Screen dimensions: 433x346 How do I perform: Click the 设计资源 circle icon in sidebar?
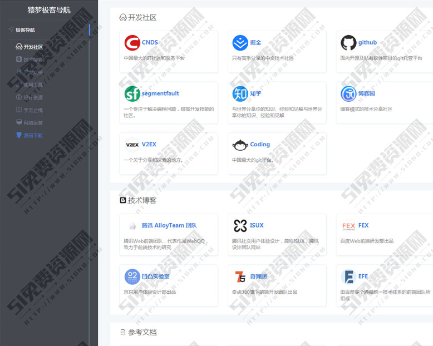click(x=19, y=97)
